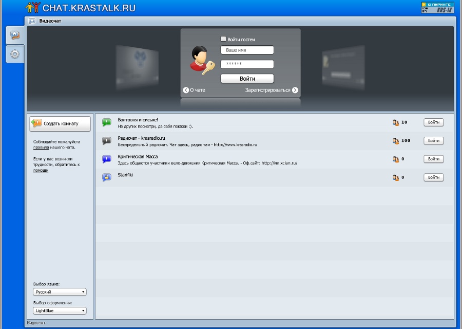Click the gray Радиочат room icon
Image resolution: width=462 pixels, height=329 pixels.
pos(106,141)
